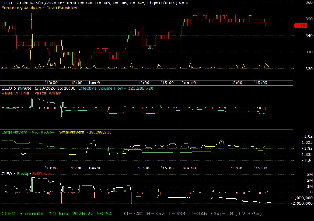
Task: Select the Chg= 0 (0.0%) value in header
Action: tap(162, 3)
